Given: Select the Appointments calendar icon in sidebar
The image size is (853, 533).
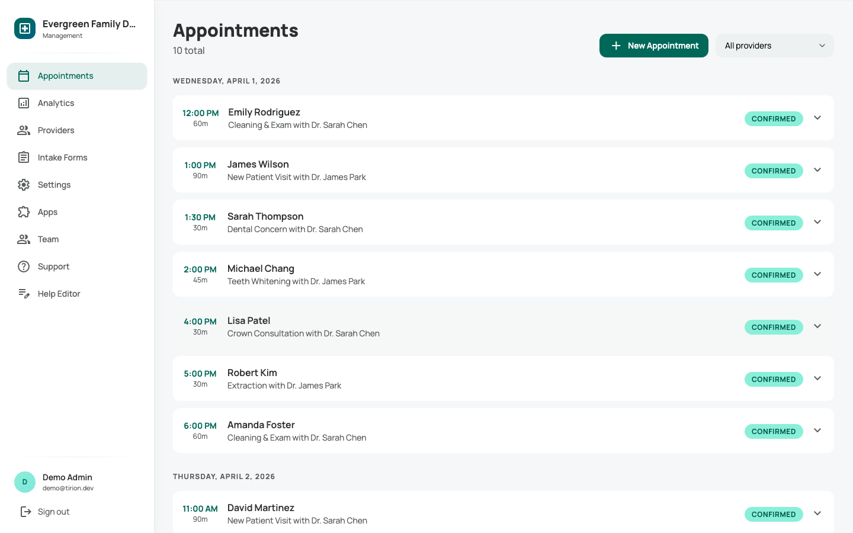Looking at the screenshot, I should coord(24,76).
